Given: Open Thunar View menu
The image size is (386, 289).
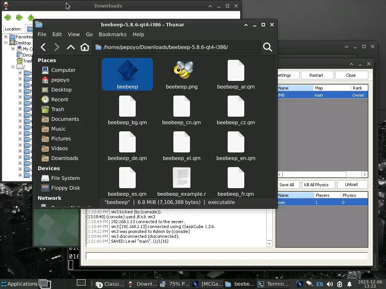Looking at the screenshot, I should point(74,34).
